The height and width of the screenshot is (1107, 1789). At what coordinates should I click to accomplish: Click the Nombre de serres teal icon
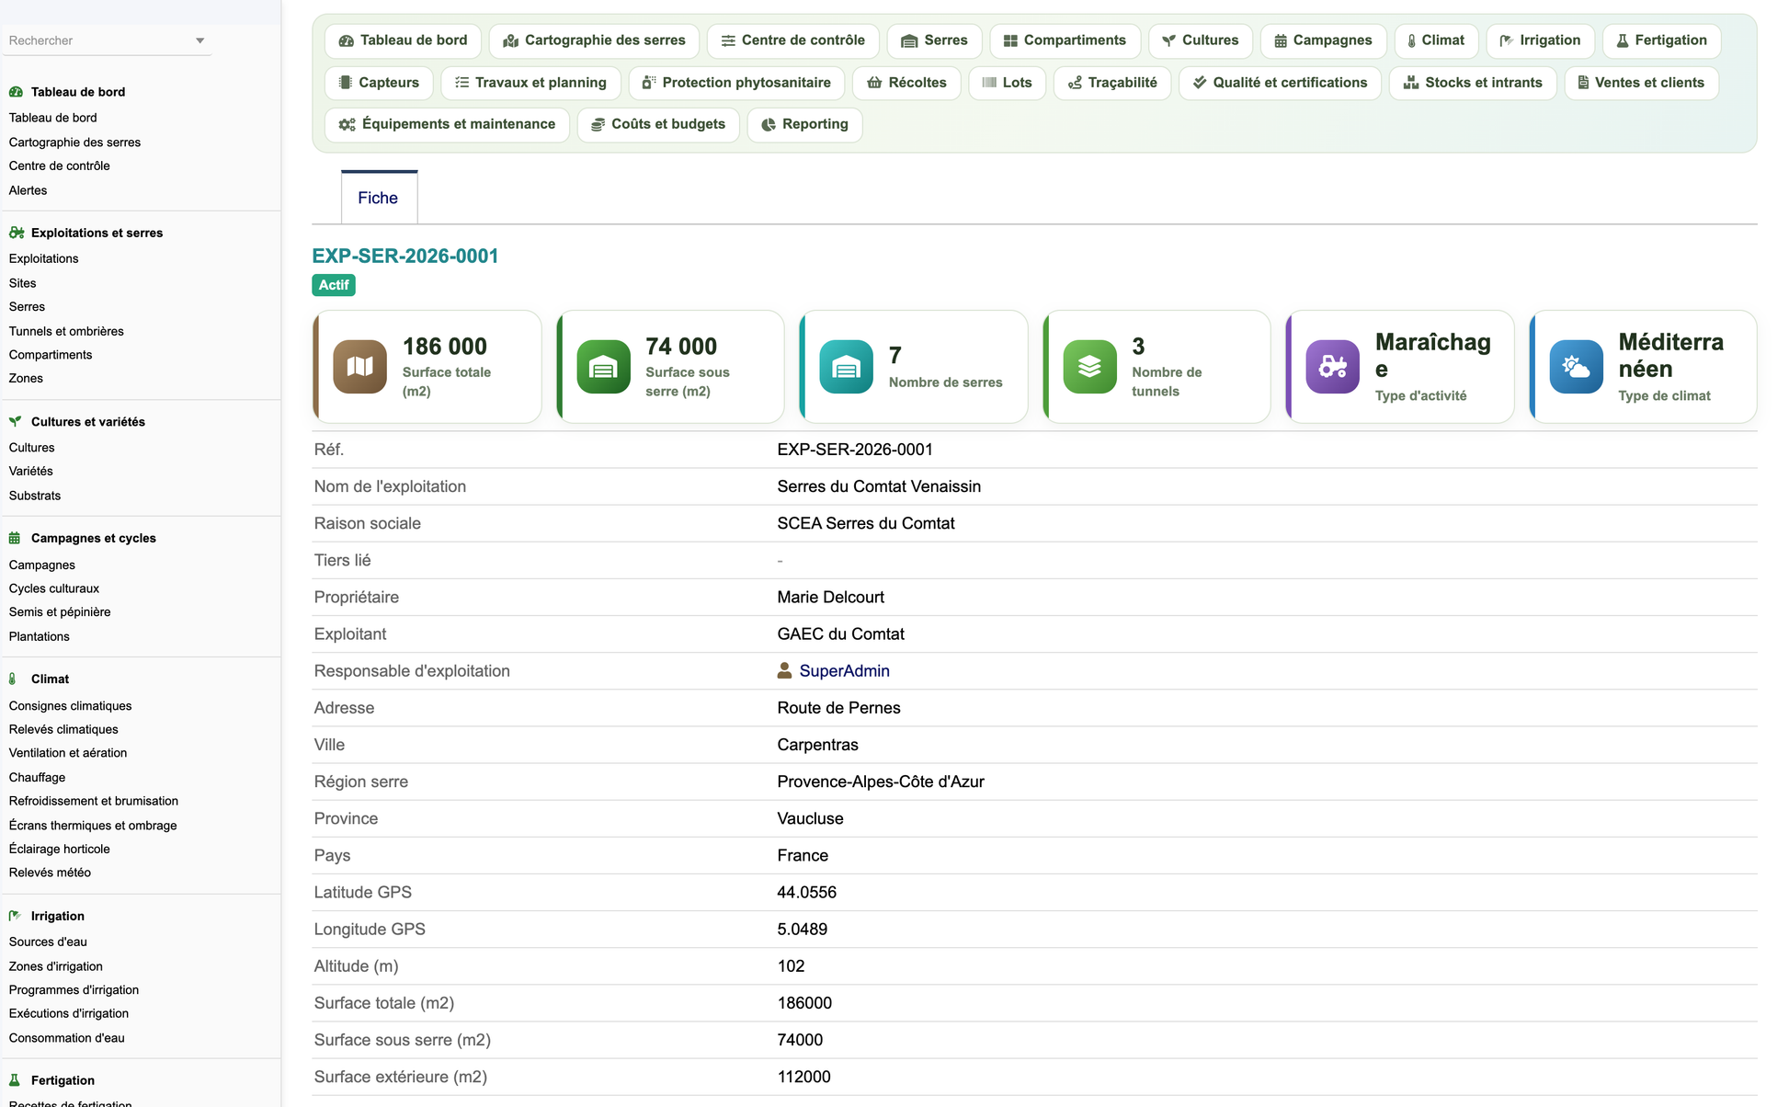846,367
